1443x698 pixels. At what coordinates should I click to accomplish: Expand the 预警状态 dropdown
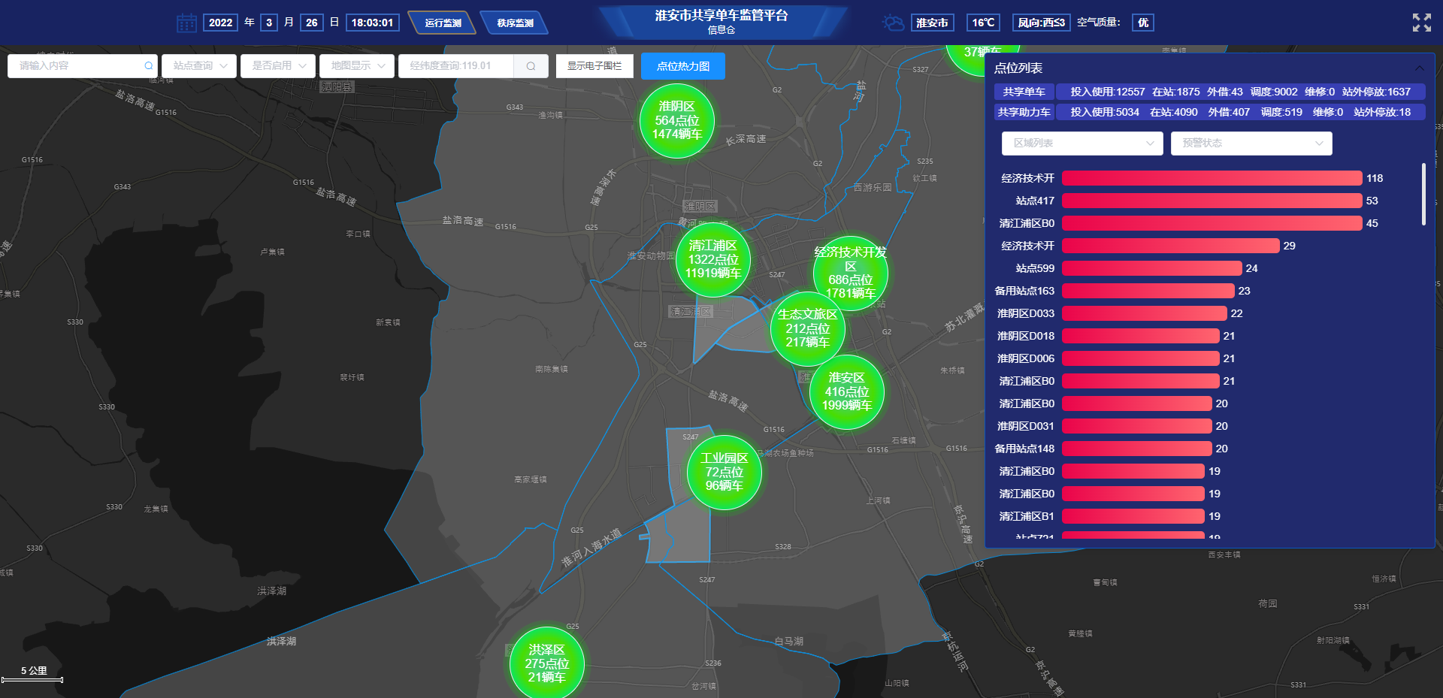tap(1251, 144)
